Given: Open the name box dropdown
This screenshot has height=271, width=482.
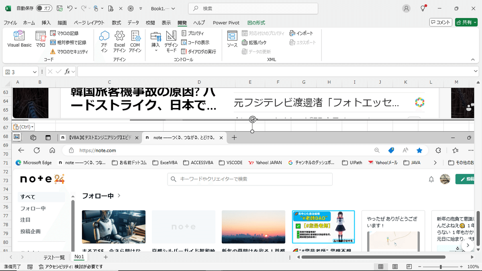Looking at the screenshot, I should 35,72.
